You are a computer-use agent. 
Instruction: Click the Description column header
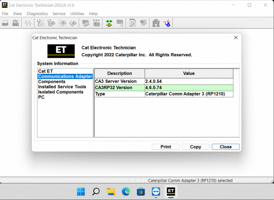120,73
